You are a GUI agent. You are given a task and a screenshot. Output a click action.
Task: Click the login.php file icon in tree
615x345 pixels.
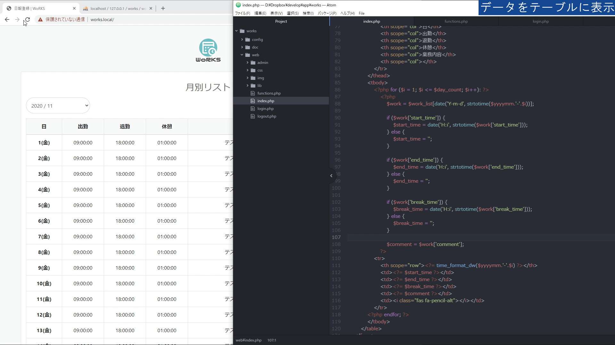pyautogui.click(x=253, y=109)
